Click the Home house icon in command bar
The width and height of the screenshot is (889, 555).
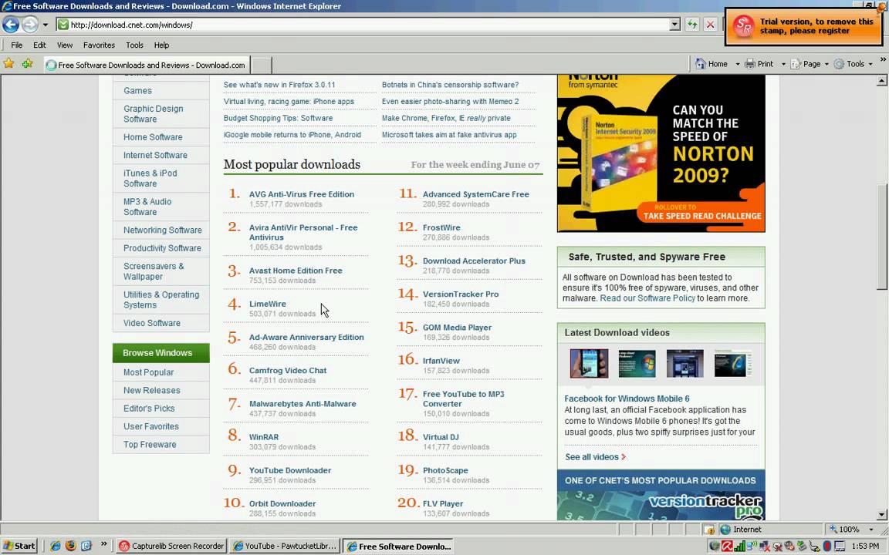tap(701, 63)
